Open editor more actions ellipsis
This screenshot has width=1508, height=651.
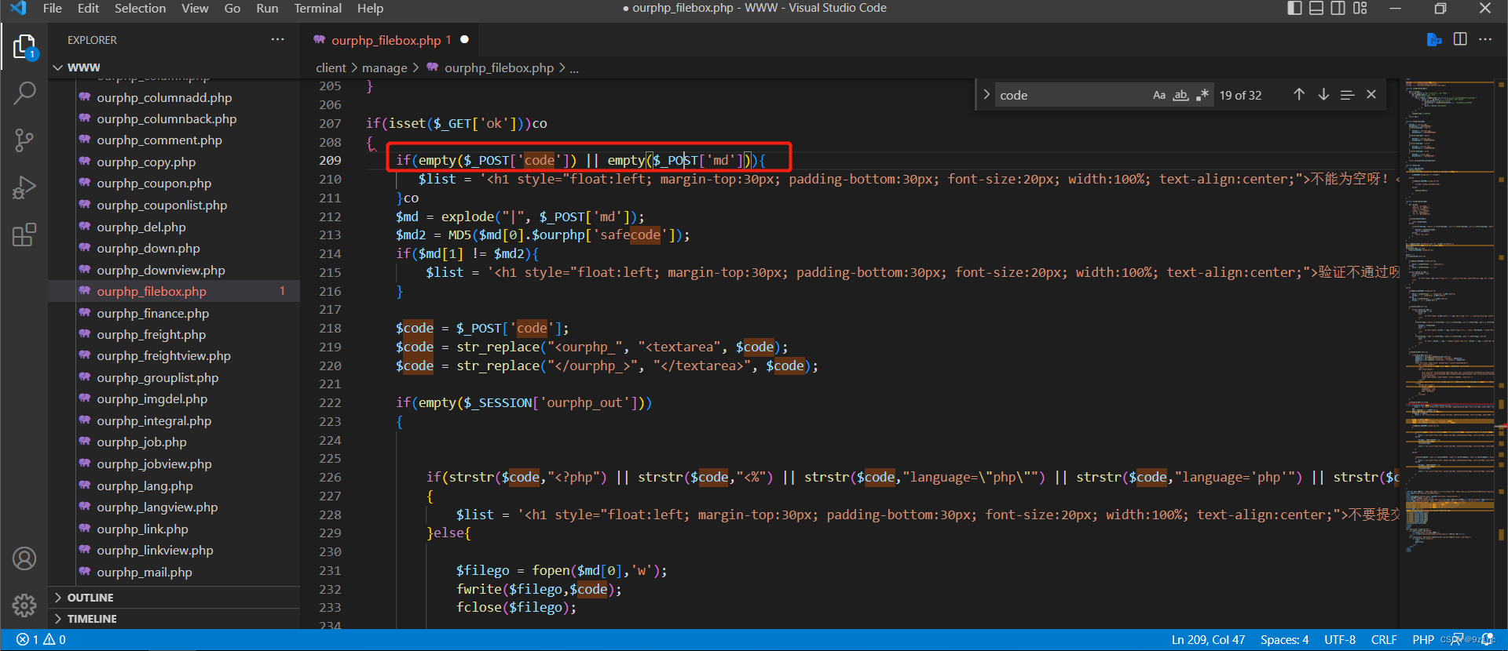point(1485,39)
